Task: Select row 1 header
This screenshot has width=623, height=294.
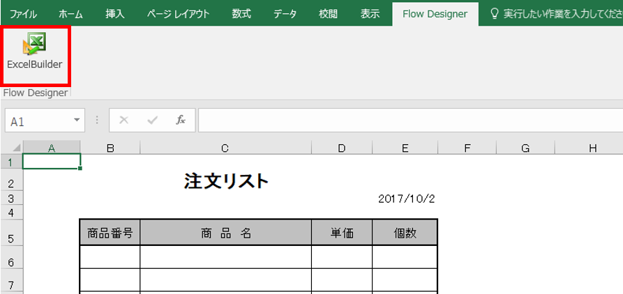Action: (x=11, y=162)
